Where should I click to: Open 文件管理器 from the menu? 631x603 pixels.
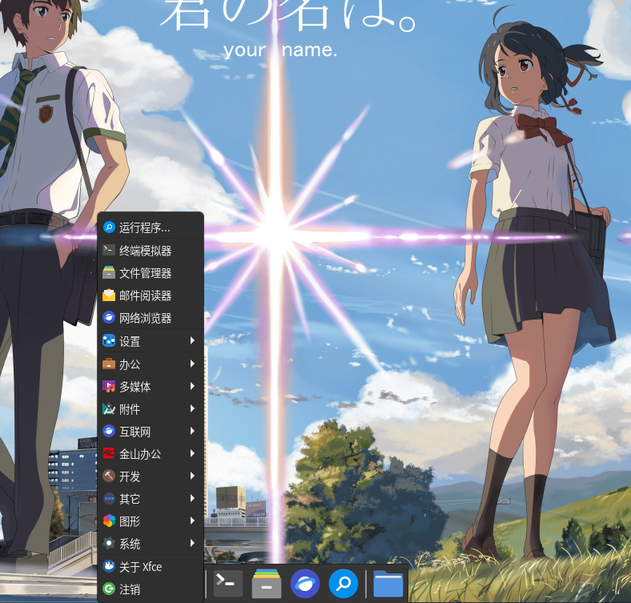pos(151,273)
